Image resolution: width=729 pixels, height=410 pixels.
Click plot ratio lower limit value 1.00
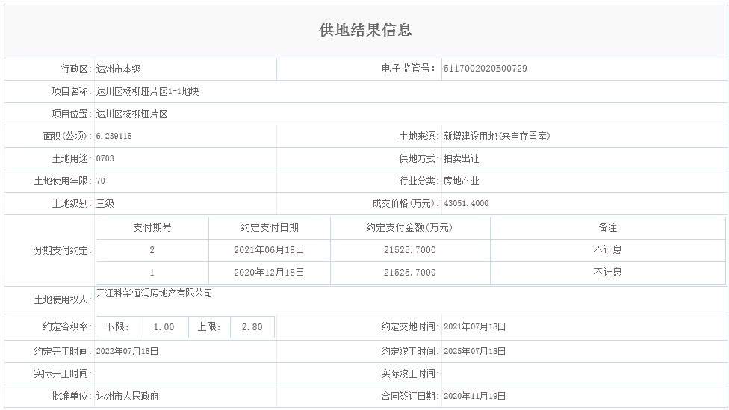point(164,327)
